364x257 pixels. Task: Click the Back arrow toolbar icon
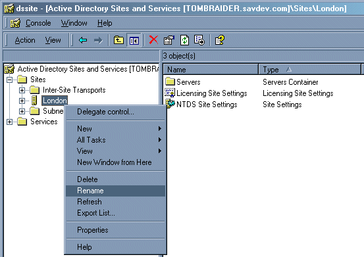tap(83, 40)
